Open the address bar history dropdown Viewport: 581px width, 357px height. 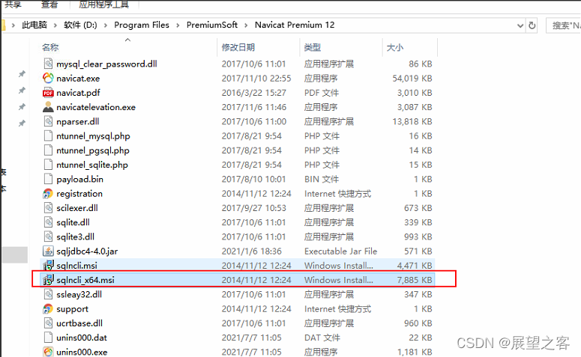(520, 25)
